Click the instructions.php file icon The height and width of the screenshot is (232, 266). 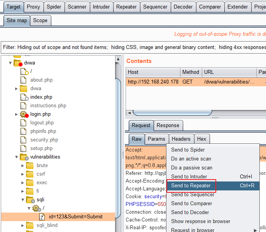pyautogui.click(x=23, y=106)
